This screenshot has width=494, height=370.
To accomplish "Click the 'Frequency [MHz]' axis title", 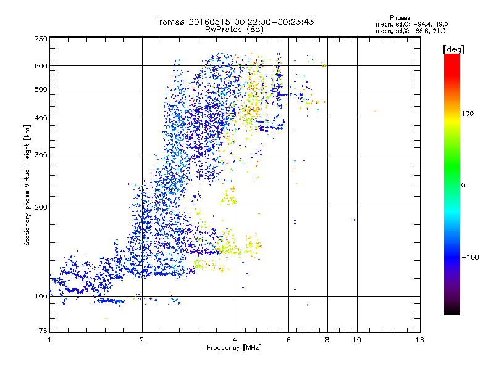I will click(x=234, y=348).
